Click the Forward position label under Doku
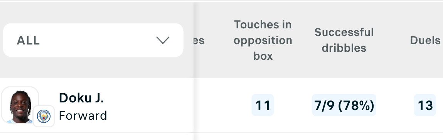443x140 pixels. click(x=83, y=115)
